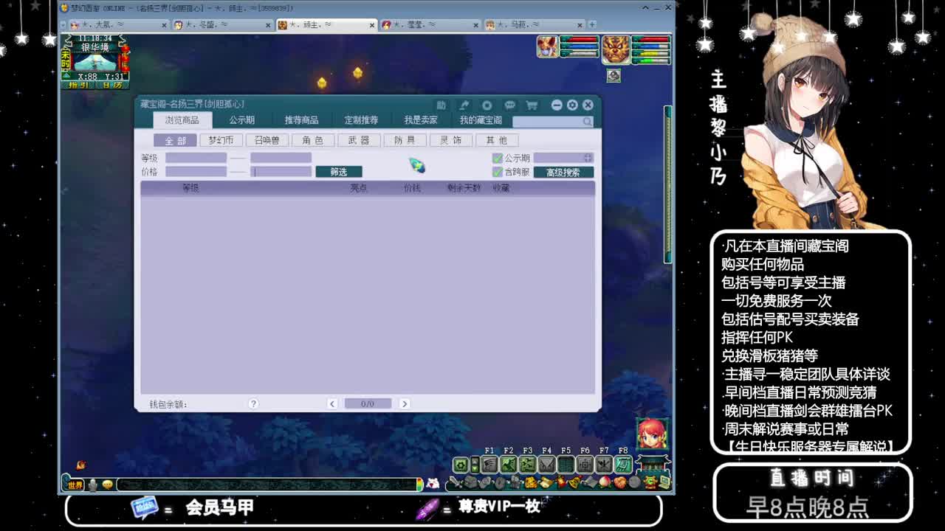The width and height of the screenshot is (945, 531).
Task: Click the 高级搜索 advanced search button
Action: click(x=563, y=171)
